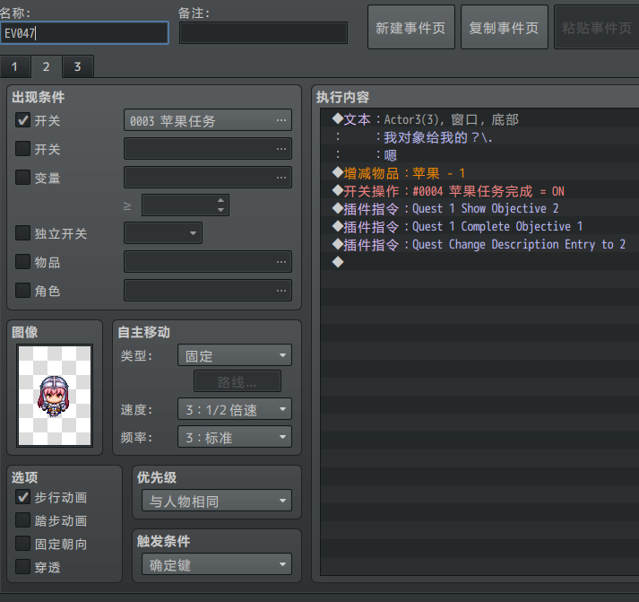
Task: Select the Quest 1 Show Objective 2 command
Action: coord(479,209)
